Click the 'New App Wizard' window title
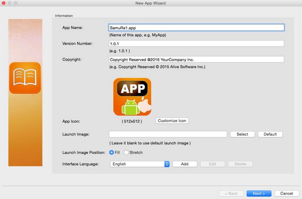 click(151, 3)
